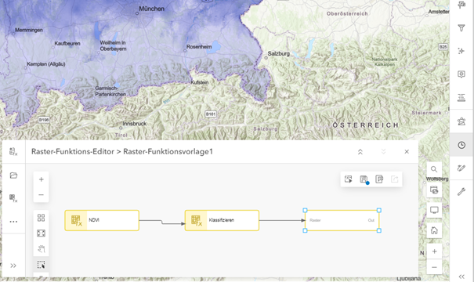Click the Garmisch-Partenkirchen label on the map

click(x=110, y=92)
